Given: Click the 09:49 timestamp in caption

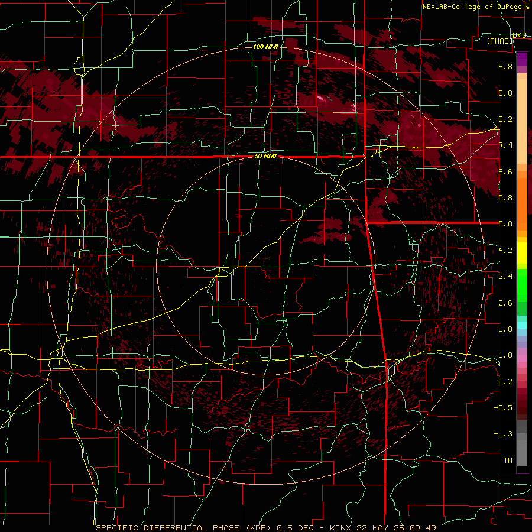Looking at the screenshot, I should click(x=424, y=528).
